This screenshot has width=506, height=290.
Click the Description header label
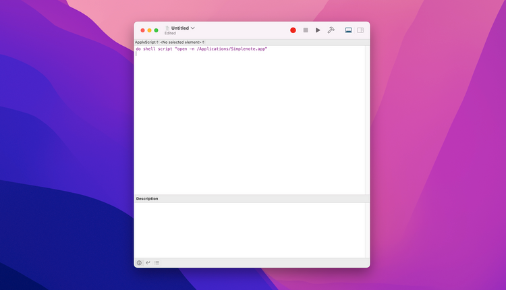(147, 199)
